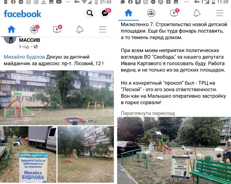Open the bottom-right playground courtyard photo
Viewport: 231px width, 184px height.
point(86,154)
